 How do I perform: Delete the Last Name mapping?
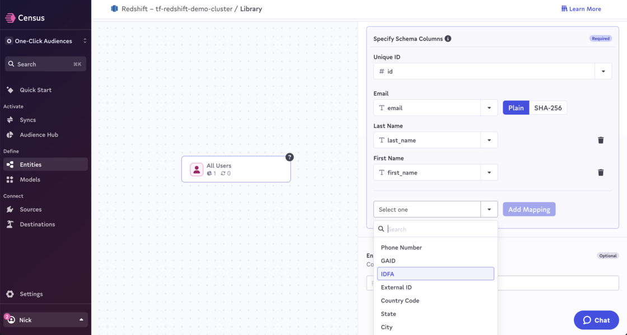(x=601, y=140)
